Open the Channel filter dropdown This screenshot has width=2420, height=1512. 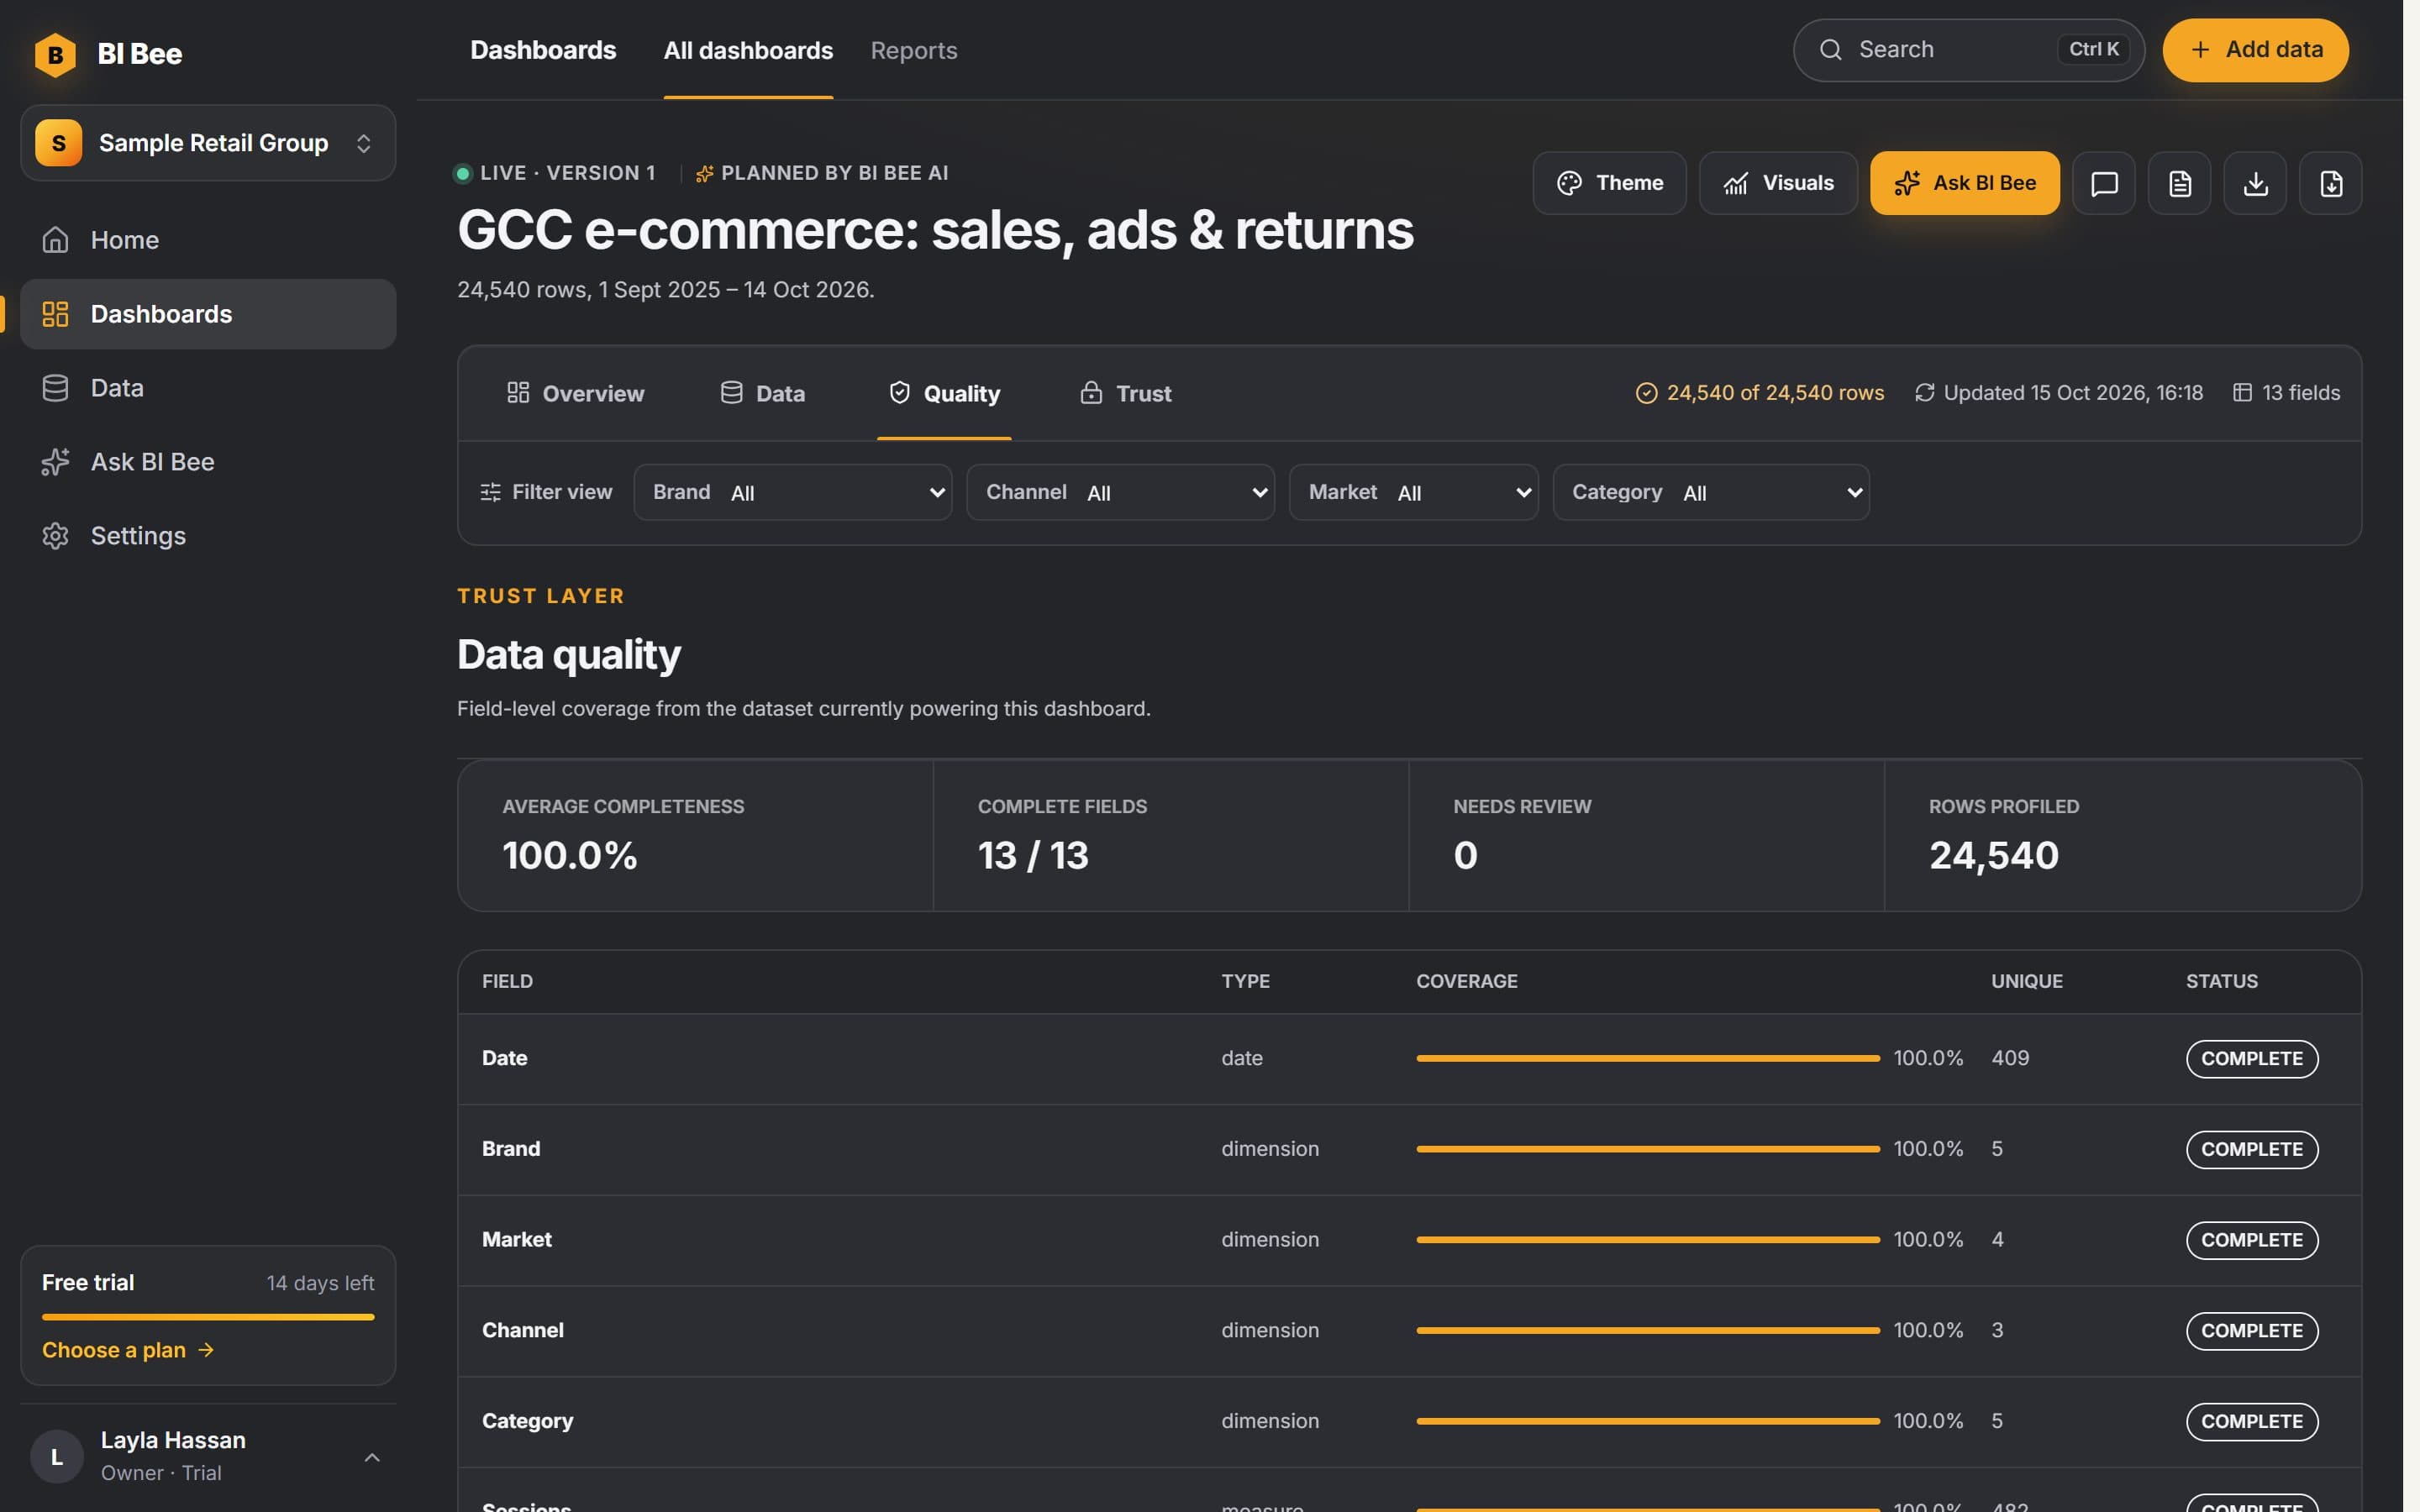tap(1121, 492)
